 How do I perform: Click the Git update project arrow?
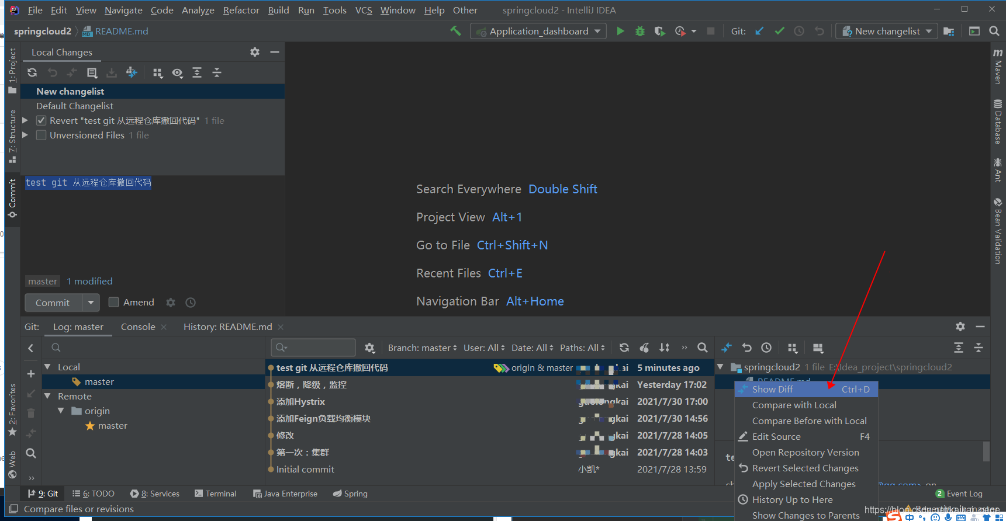(759, 31)
